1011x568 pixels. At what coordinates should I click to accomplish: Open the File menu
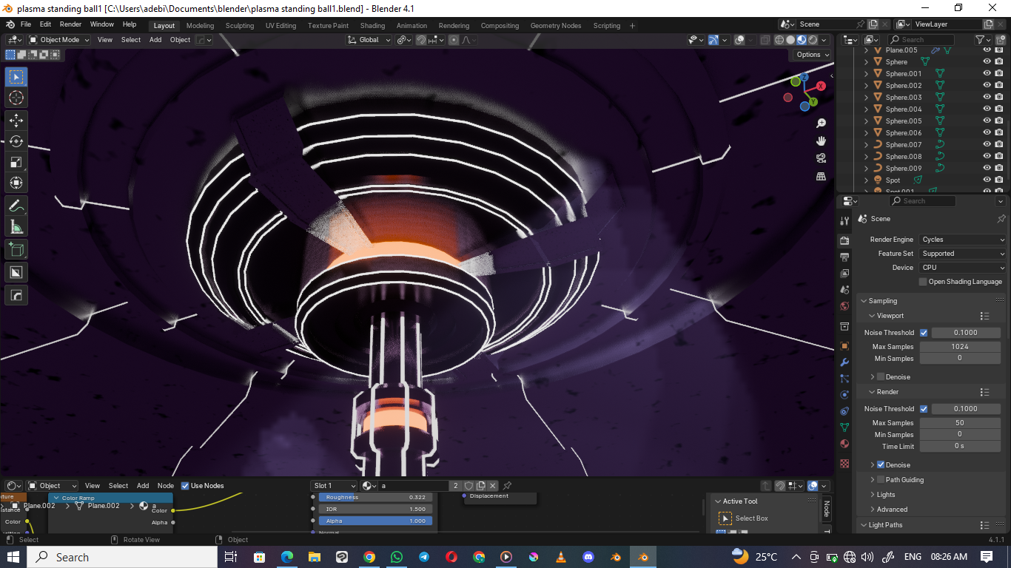26,24
